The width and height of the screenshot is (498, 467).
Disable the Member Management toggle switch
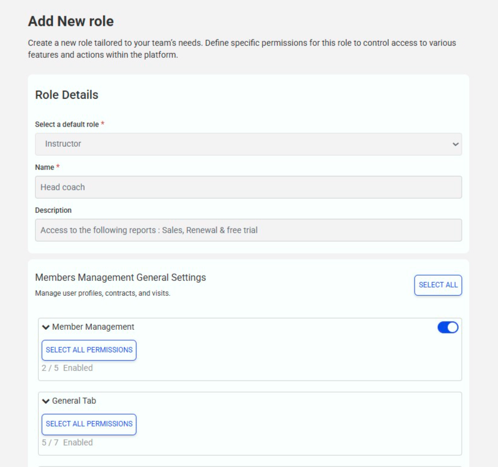tap(448, 327)
